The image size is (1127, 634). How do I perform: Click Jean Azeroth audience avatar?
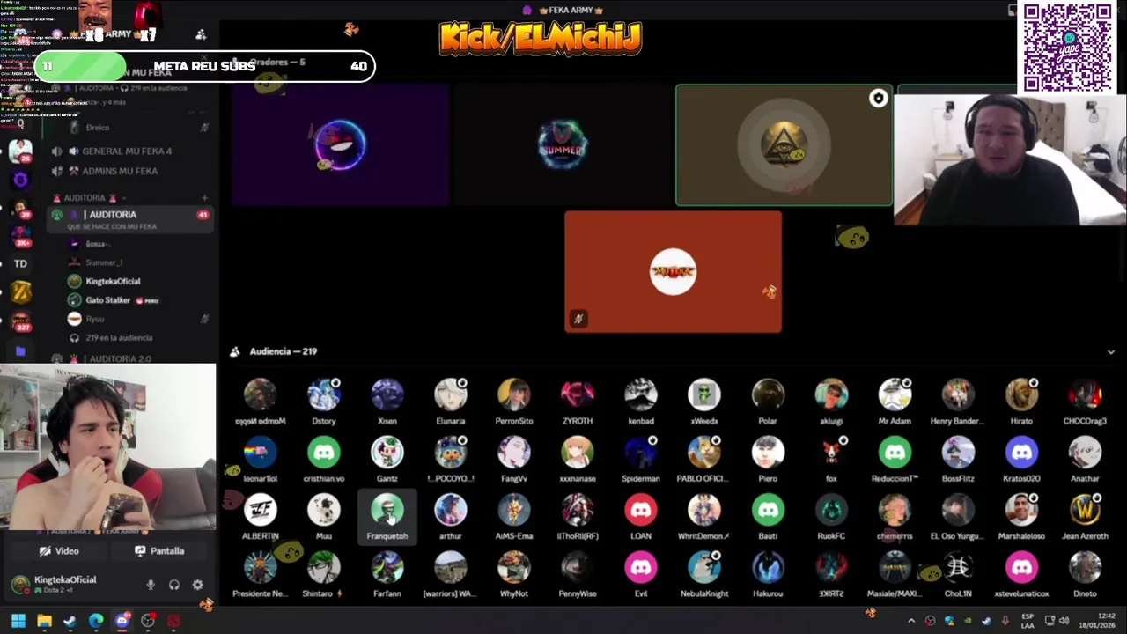coord(1085,510)
